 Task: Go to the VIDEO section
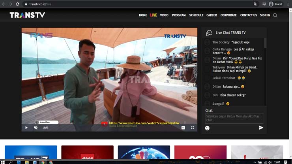tap(164, 15)
